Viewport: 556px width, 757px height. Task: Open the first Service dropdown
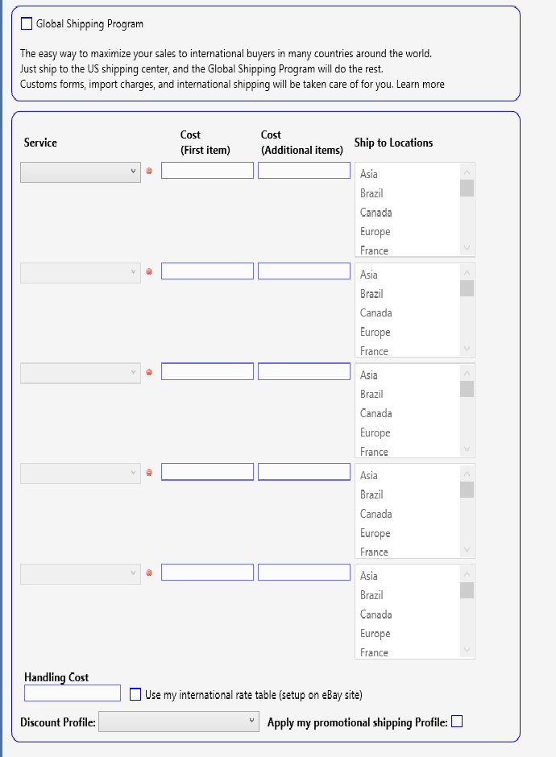point(81,172)
